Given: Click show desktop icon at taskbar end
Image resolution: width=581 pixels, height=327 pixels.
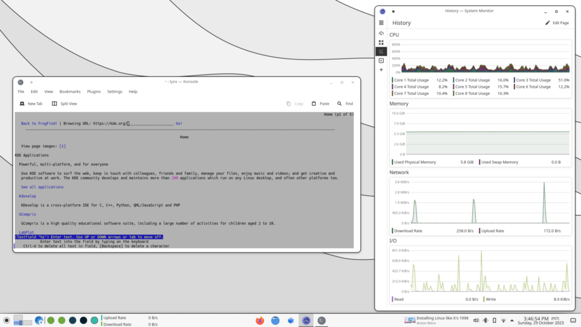Looking at the screenshot, I should click(x=573, y=320).
